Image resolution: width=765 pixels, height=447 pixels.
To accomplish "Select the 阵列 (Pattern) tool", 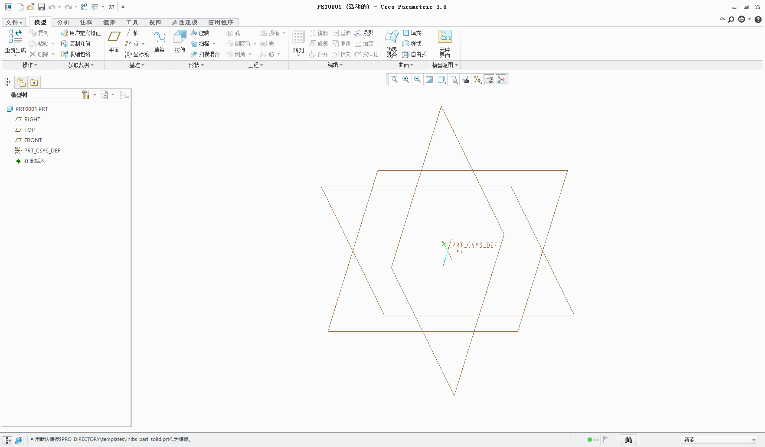I will (x=298, y=41).
